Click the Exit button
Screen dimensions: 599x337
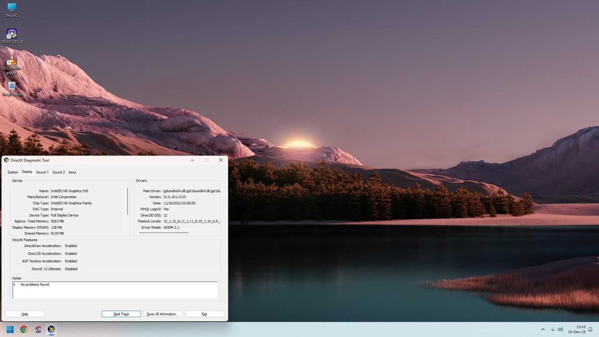coord(204,314)
